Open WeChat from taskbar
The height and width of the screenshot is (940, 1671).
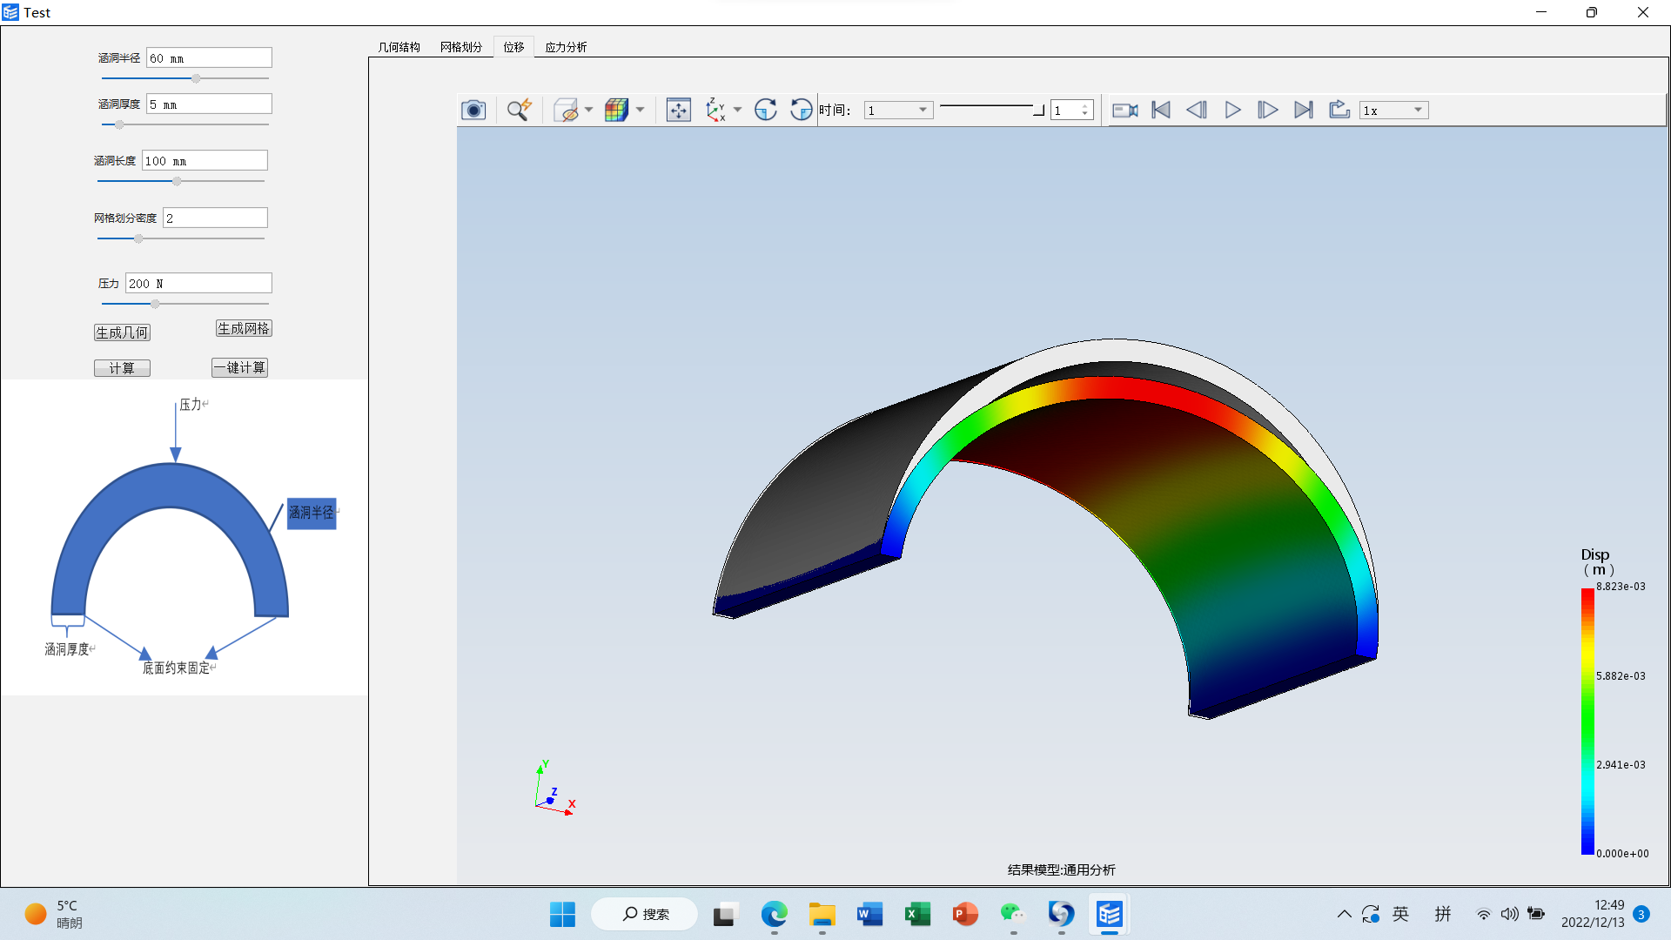point(1013,914)
